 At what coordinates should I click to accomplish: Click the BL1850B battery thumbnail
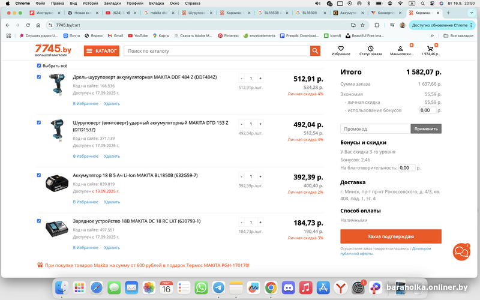point(56,183)
